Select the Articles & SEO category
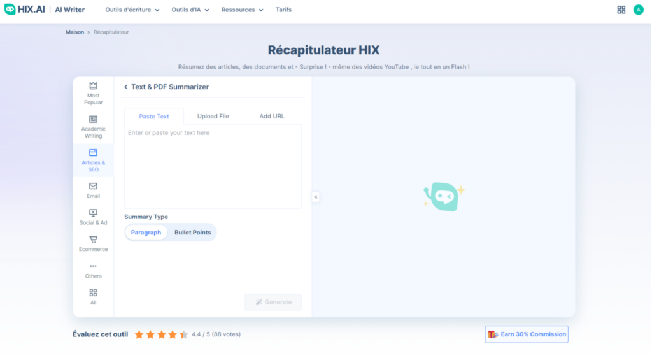652x358 pixels. (93, 161)
